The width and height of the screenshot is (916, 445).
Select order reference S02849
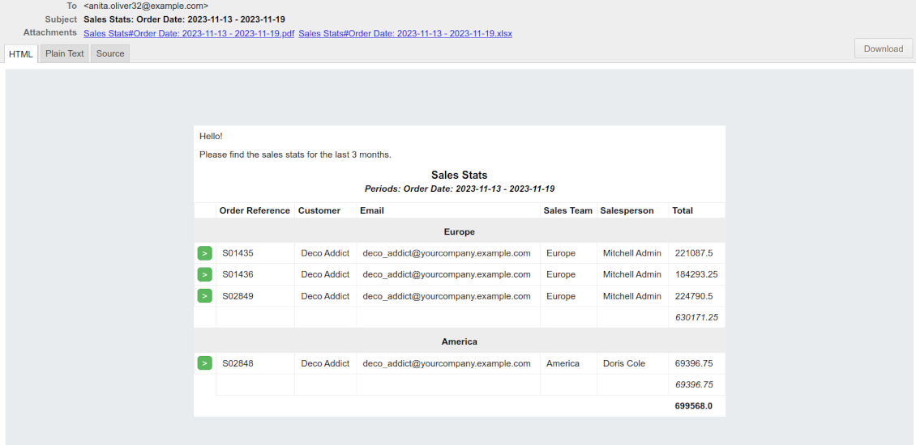[x=238, y=295]
